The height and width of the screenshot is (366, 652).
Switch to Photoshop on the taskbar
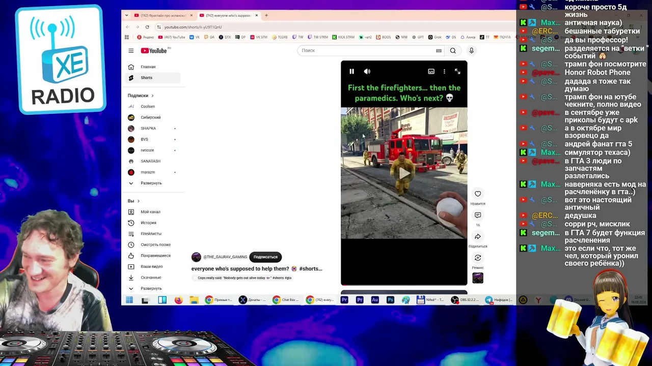click(x=390, y=300)
